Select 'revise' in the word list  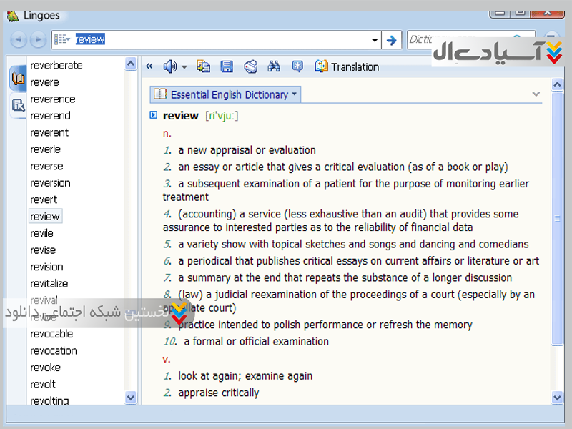pos(43,250)
